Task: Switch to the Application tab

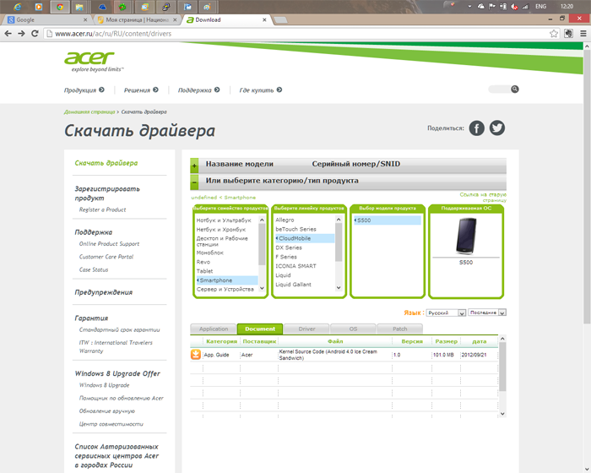Action: click(x=214, y=329)
